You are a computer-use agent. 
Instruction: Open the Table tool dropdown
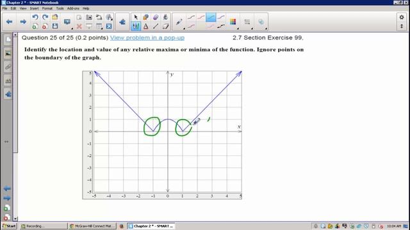(99, 26)
